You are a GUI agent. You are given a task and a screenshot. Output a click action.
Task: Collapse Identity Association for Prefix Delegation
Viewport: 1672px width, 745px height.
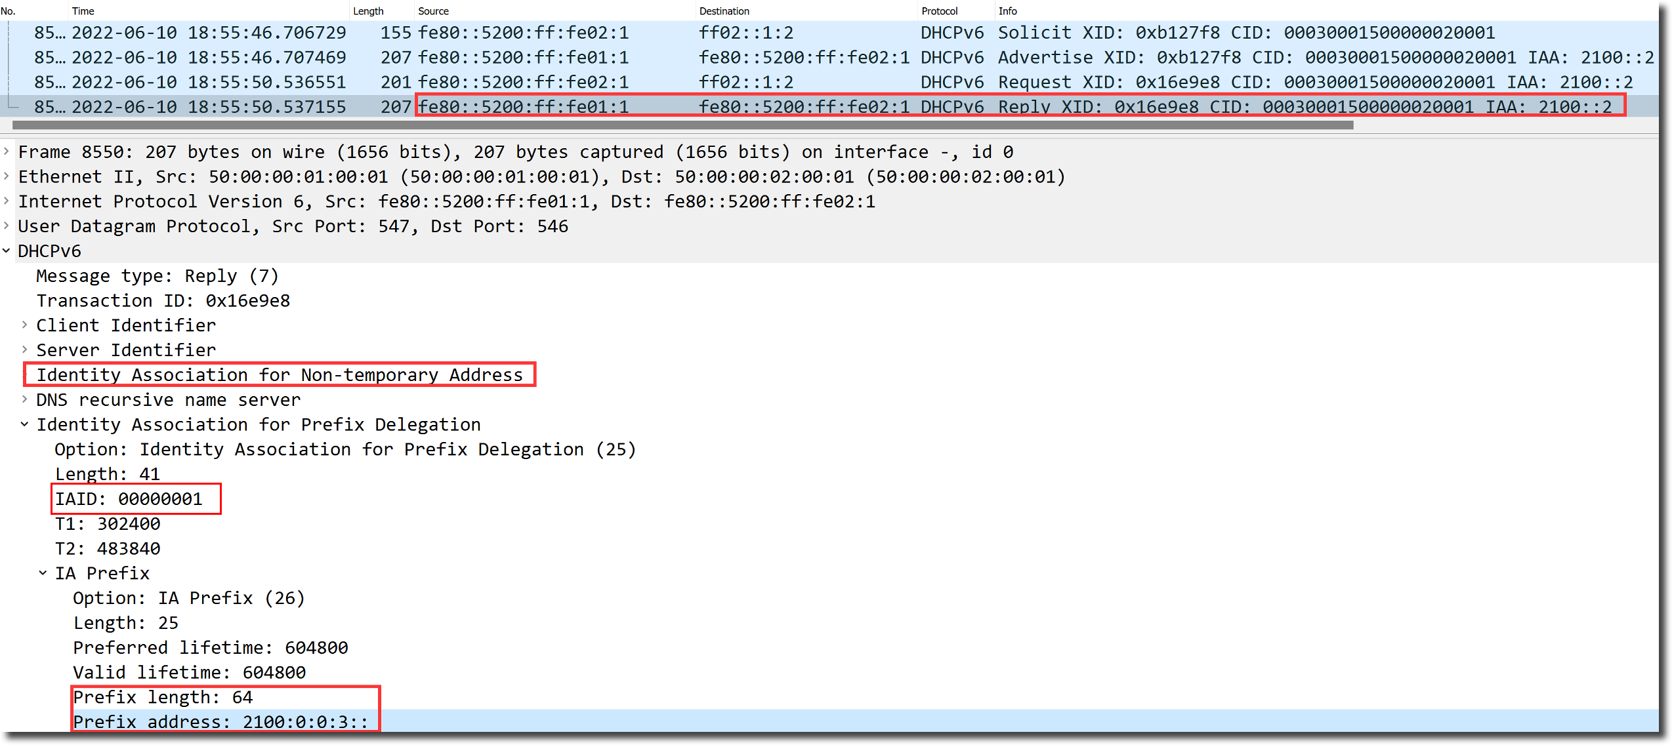click(25, 425)
